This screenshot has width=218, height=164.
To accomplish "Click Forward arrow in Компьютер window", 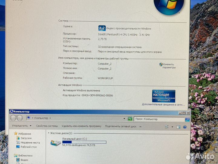I will 20,118.
